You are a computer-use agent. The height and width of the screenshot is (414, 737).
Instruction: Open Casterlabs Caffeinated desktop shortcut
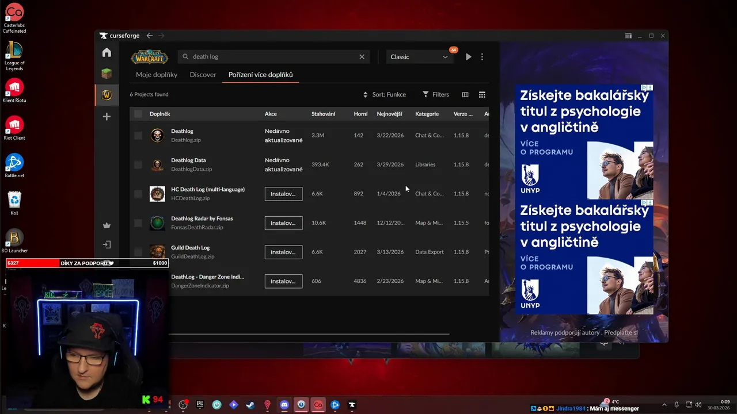coord(14,18)
